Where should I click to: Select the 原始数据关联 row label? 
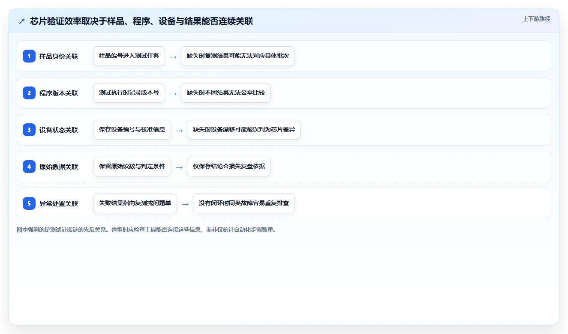tap(59, 167)
